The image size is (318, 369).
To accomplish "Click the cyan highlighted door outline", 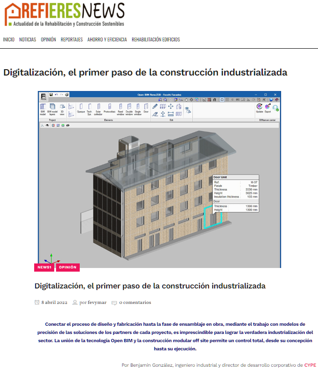I will 213,217.
